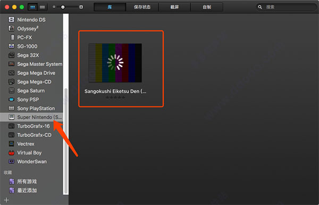Switch to grid view mode
This screenshot has height=205, width=319.
(x=32, y=7)
